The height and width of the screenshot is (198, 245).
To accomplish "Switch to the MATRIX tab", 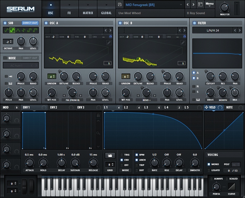I will [88, 9].
